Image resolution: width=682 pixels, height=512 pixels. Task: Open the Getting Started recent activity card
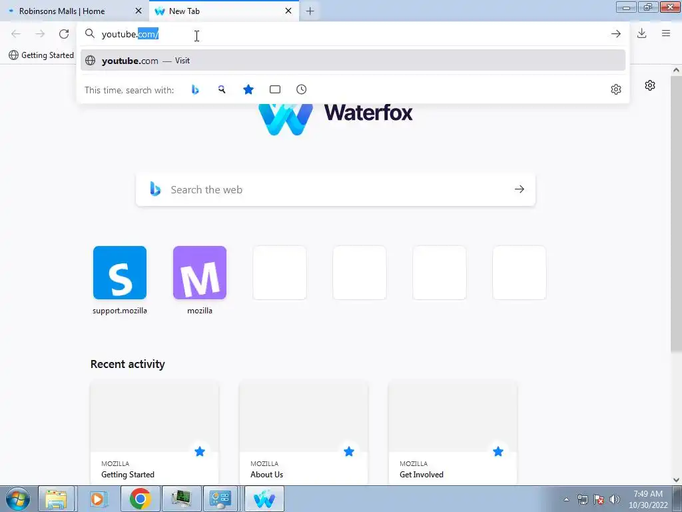[155, 433]
